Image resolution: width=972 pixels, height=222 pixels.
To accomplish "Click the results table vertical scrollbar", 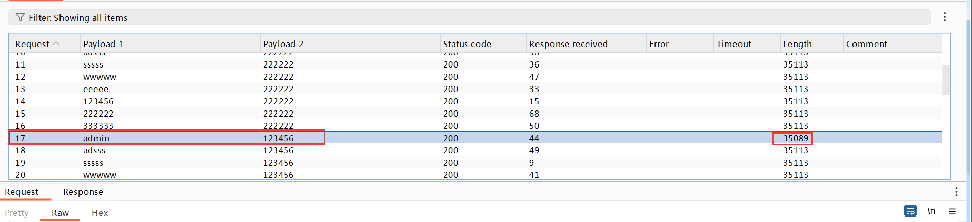I will coord(946,80).
